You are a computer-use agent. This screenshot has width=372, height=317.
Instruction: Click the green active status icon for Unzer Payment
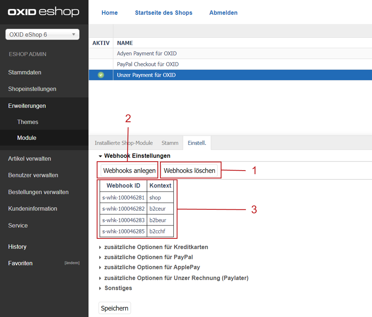[101, 75]
